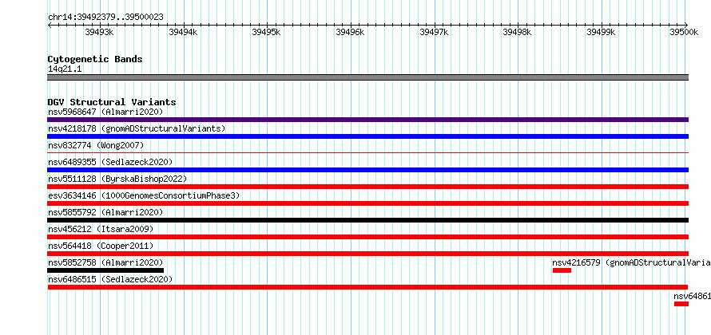Open variant label nsv5852758 (Almarri2020)

coord(105,262)
